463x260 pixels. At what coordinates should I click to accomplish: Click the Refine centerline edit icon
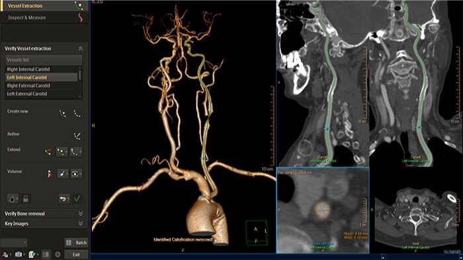tap(77, 136)
